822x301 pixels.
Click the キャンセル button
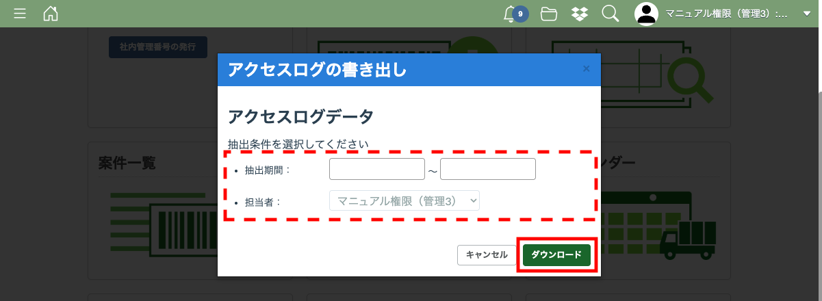[487, 254]
